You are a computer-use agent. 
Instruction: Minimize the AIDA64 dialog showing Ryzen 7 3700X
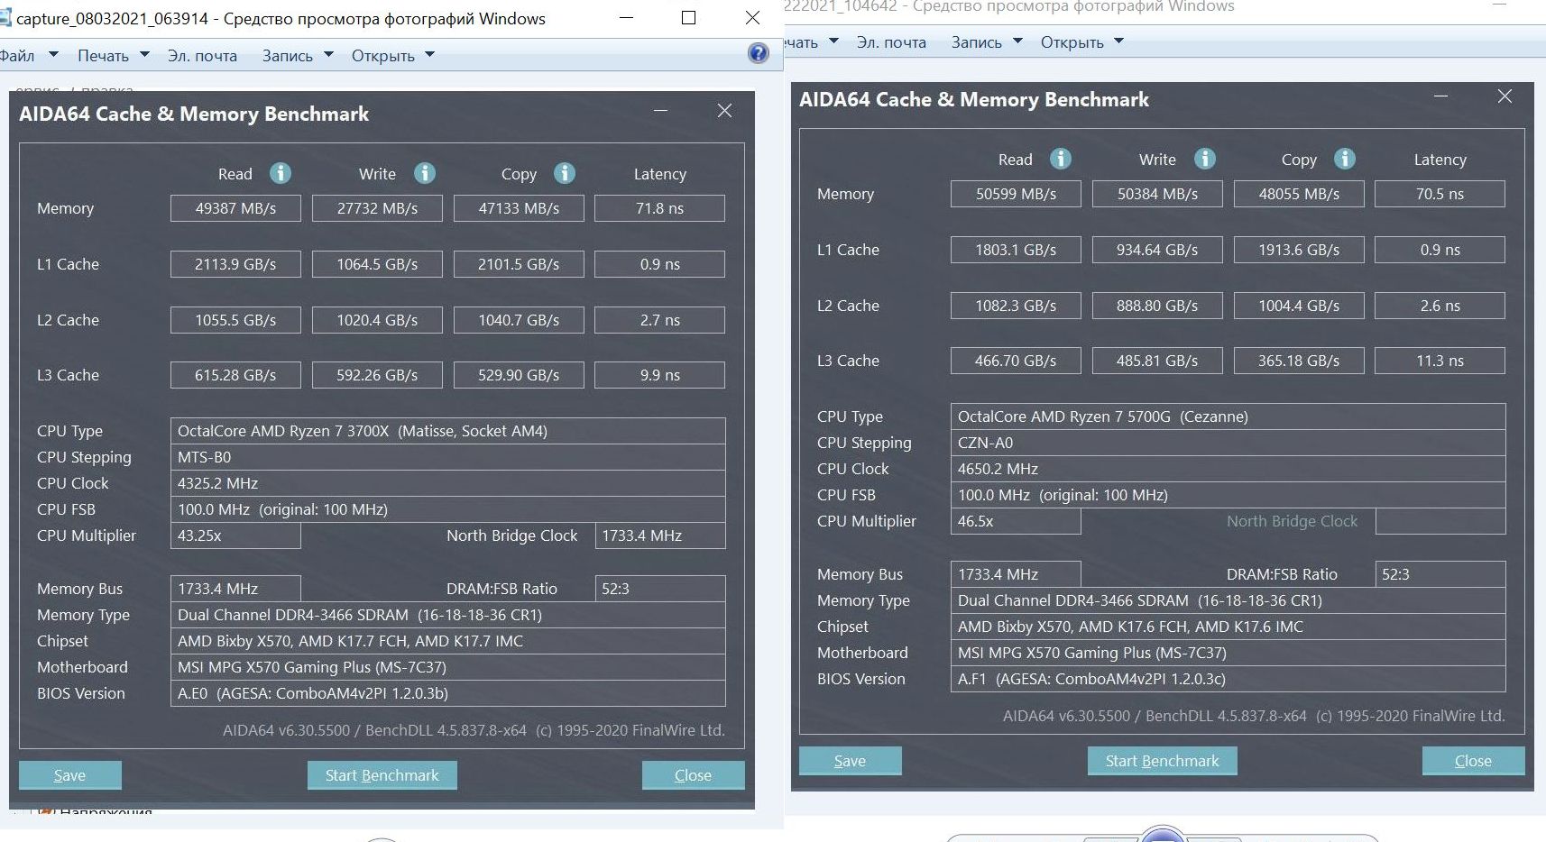(x=661, y=111)
